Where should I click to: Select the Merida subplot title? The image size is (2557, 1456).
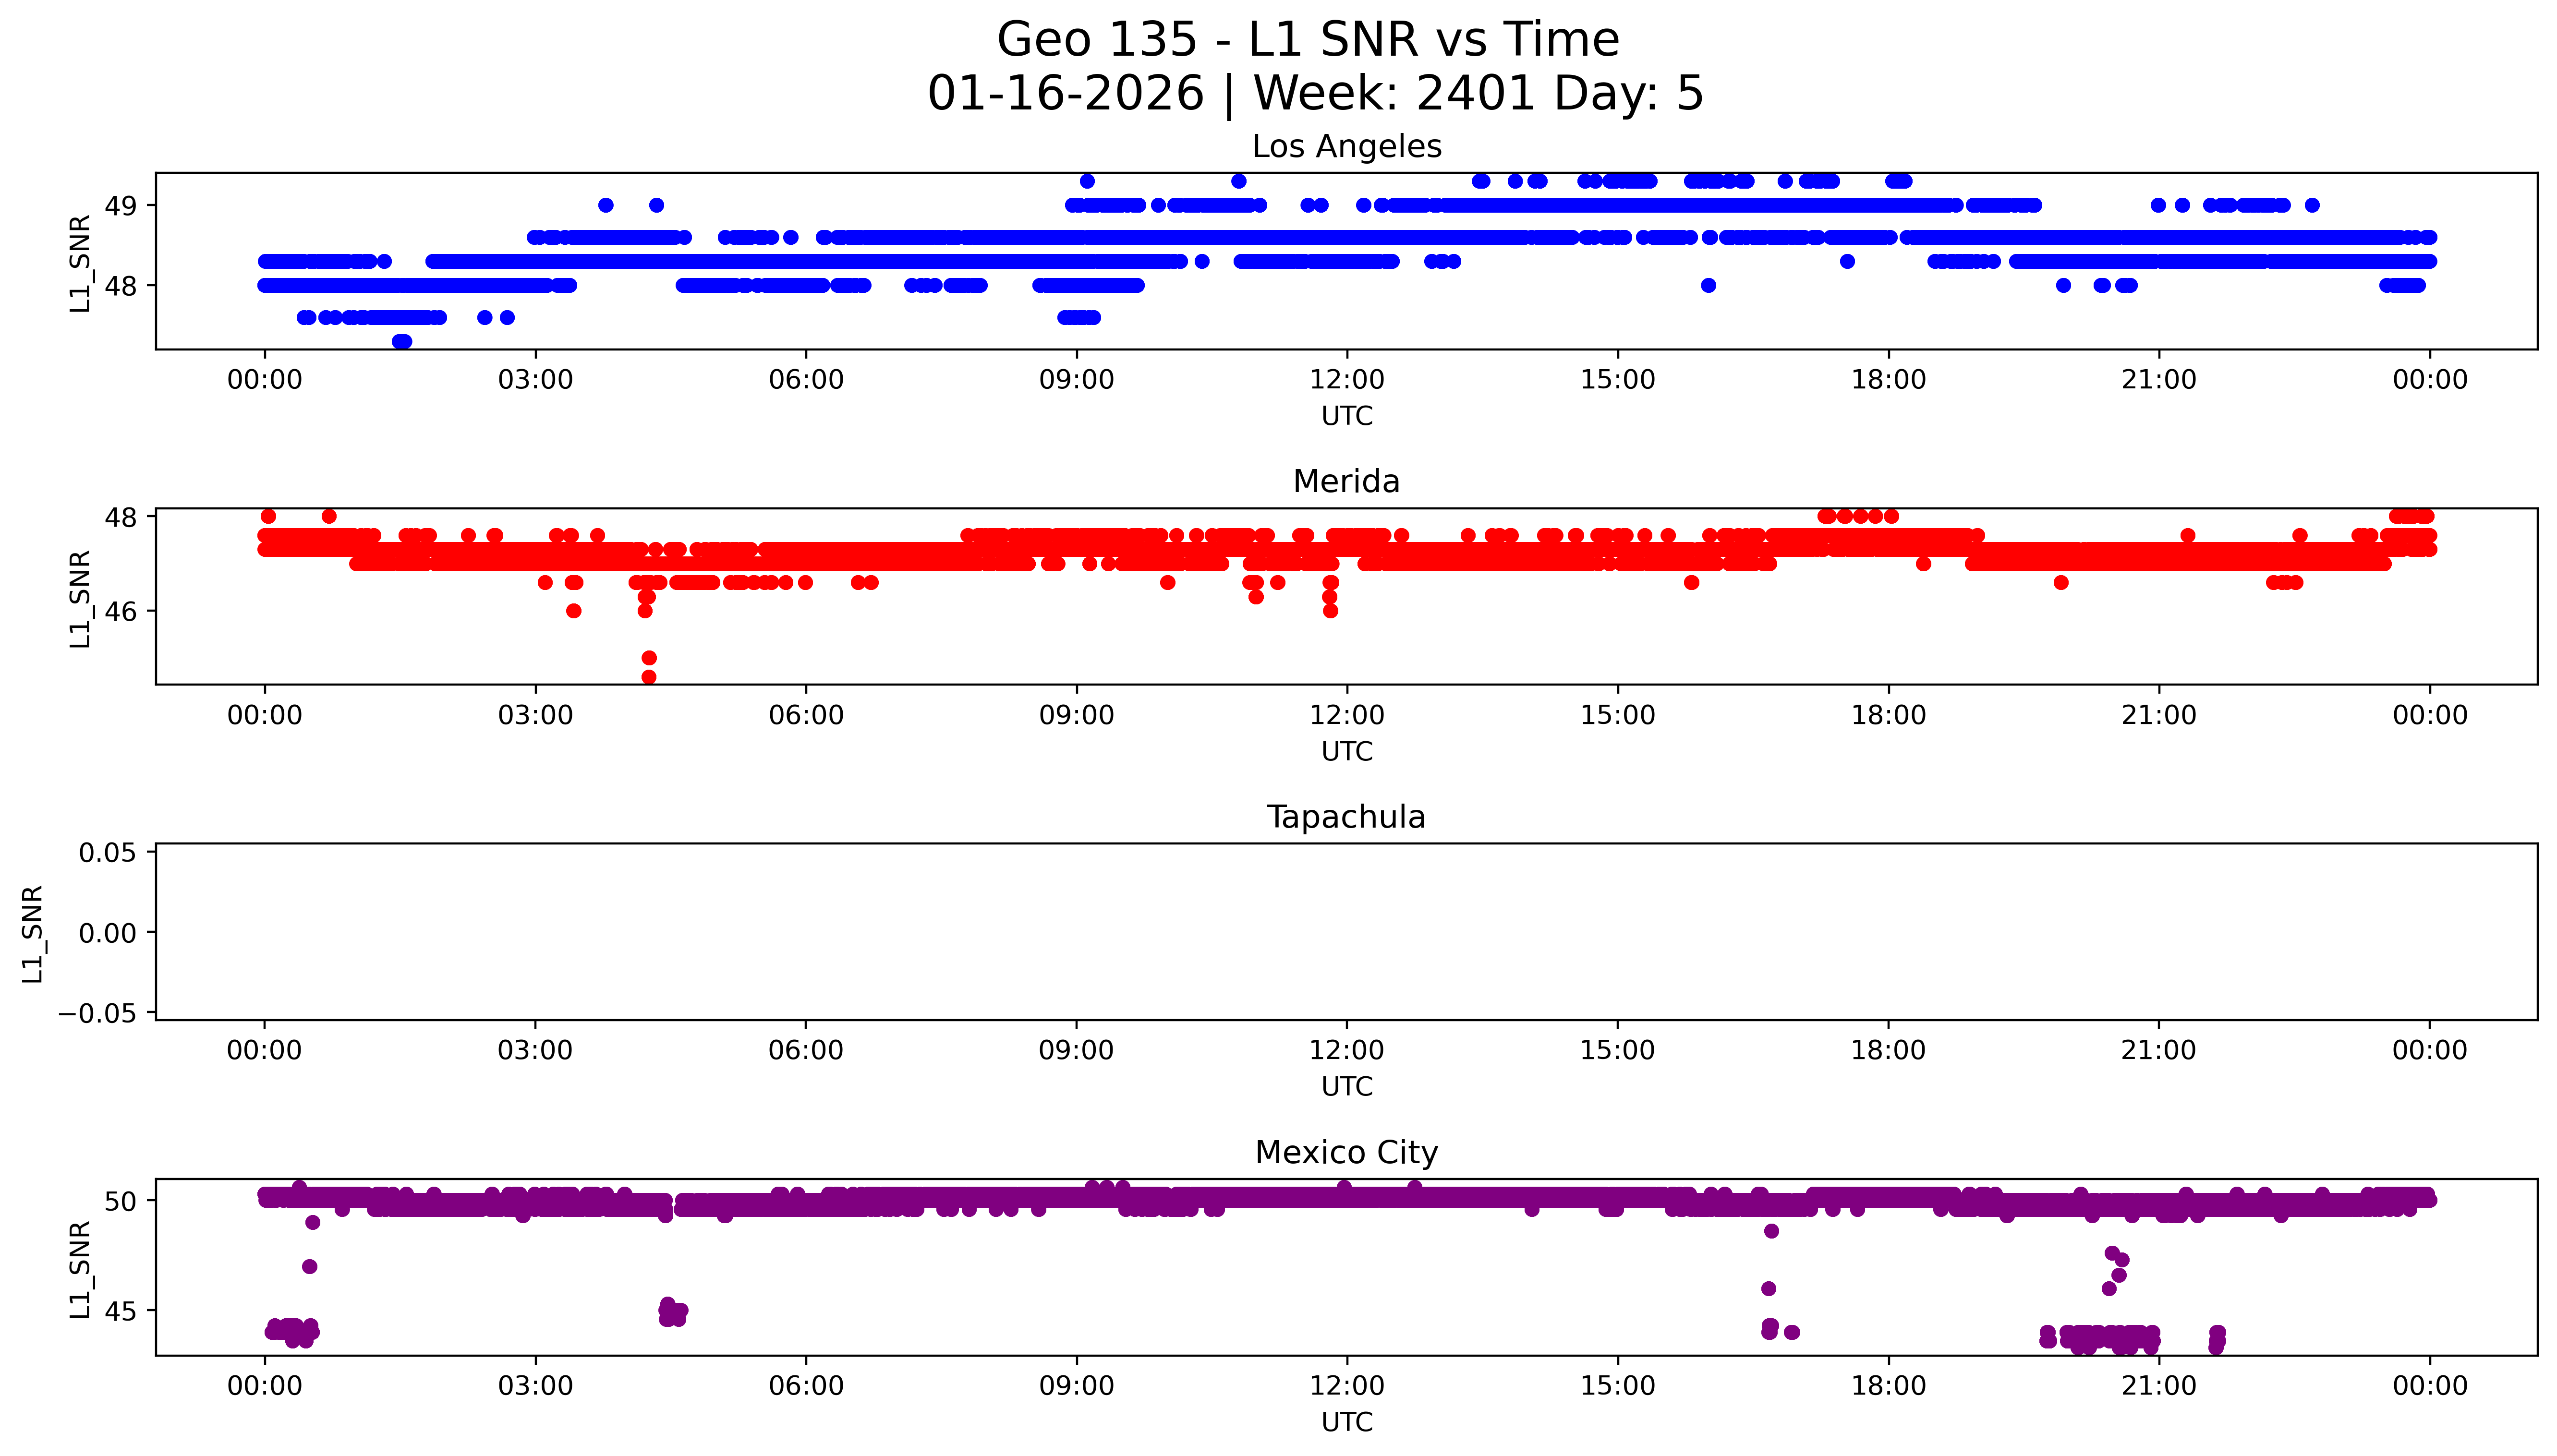coord(1346,482)
